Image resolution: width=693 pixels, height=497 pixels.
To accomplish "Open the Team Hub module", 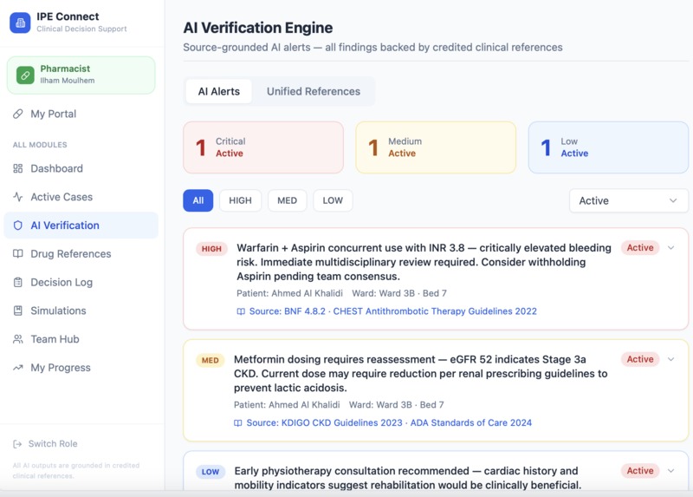I will click(x=81, y=339).
